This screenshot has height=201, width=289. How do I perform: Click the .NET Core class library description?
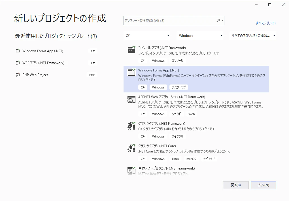pos(184,151)
